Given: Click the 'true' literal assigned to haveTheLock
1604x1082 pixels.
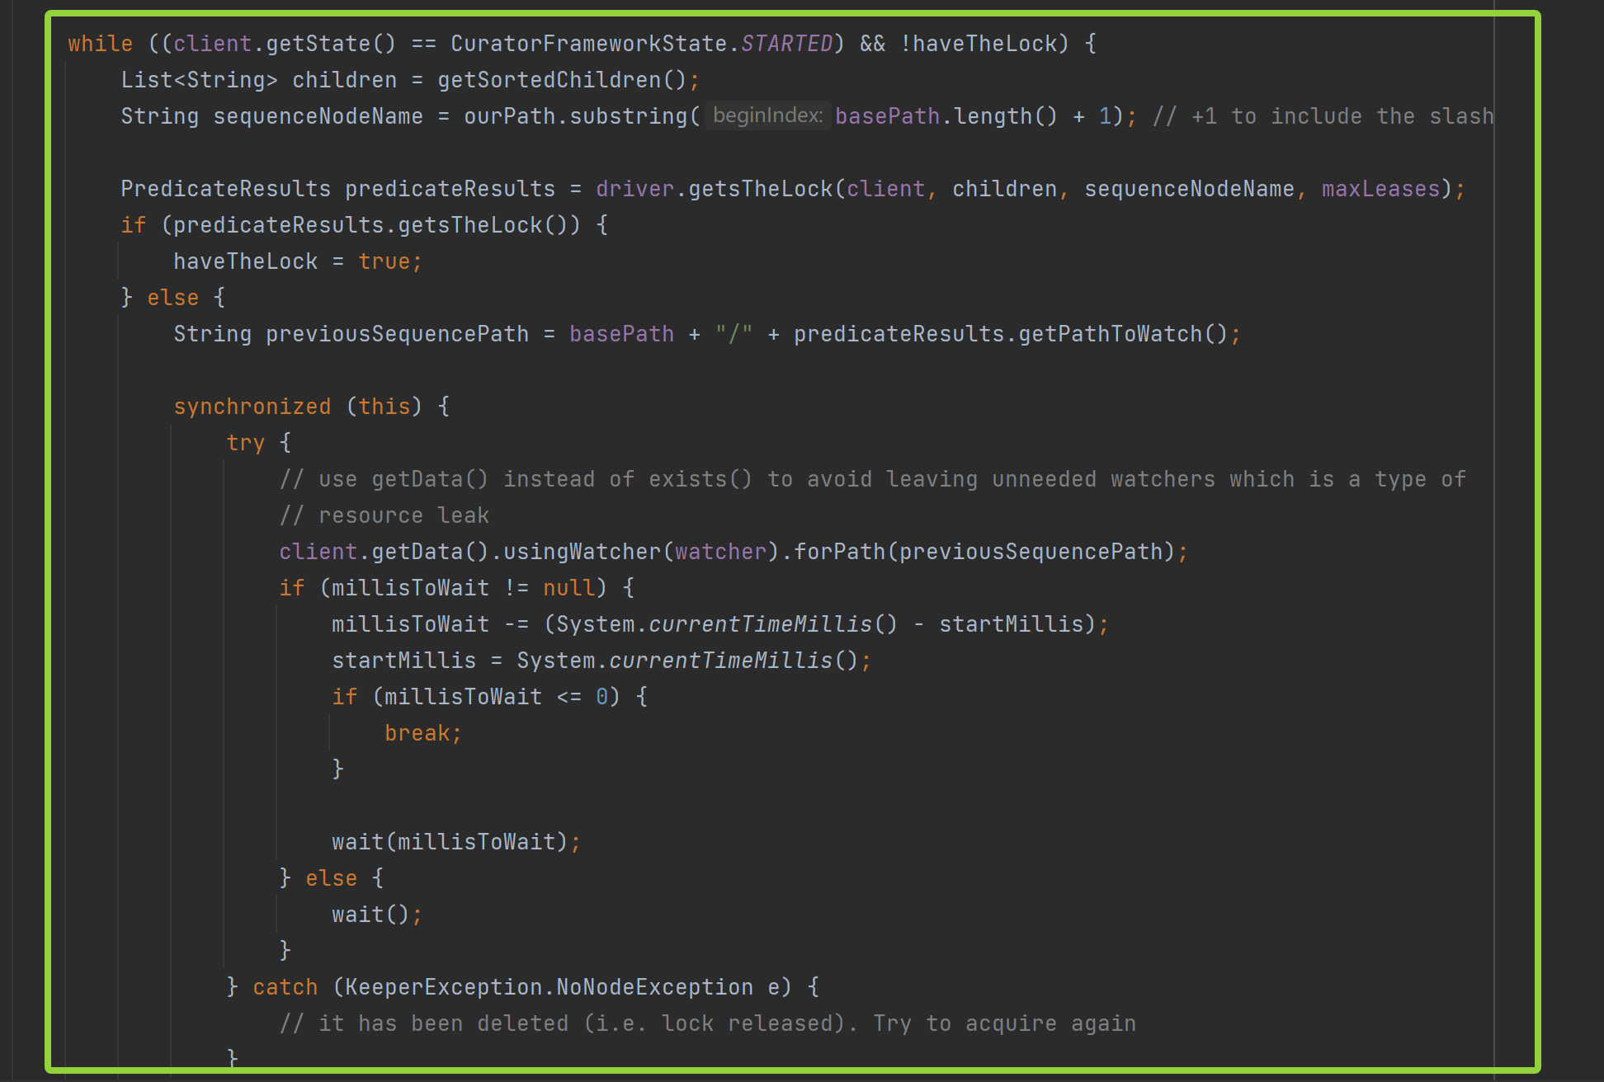Looking at the screenshot, I should [384, 261].
